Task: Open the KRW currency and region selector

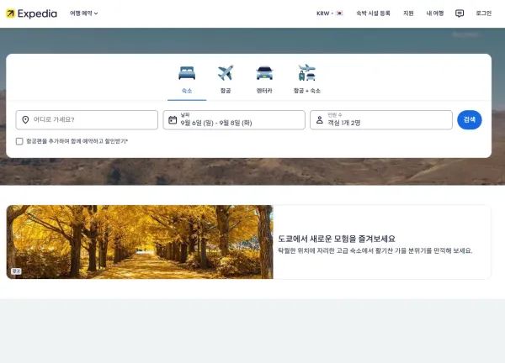Action: [x=329, y=13]
